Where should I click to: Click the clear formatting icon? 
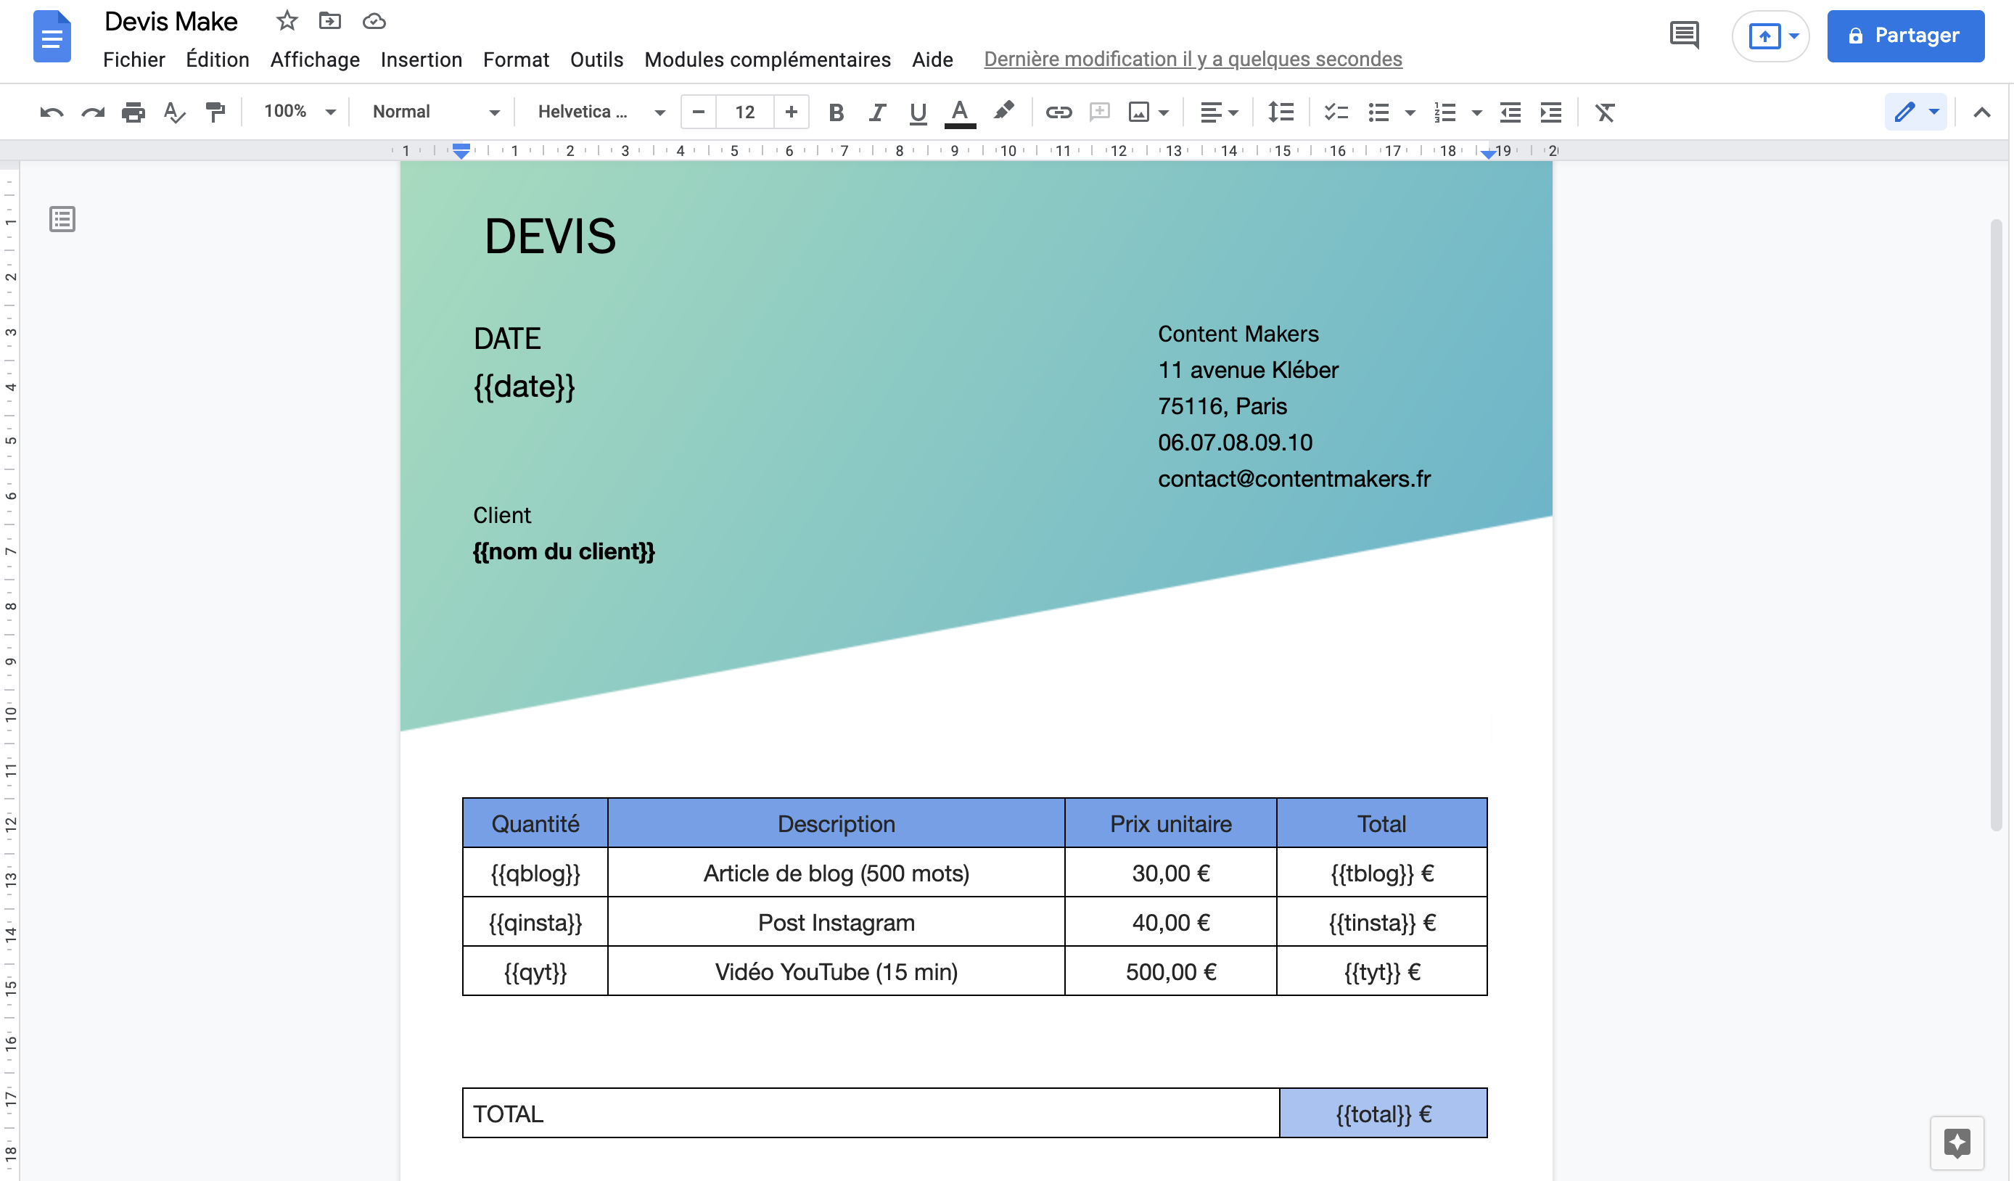1605,112
